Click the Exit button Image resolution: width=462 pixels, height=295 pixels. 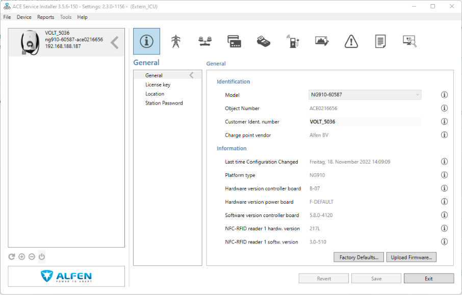(x=429, y=279)
